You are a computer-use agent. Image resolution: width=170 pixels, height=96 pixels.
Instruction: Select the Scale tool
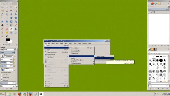point(16,18)
